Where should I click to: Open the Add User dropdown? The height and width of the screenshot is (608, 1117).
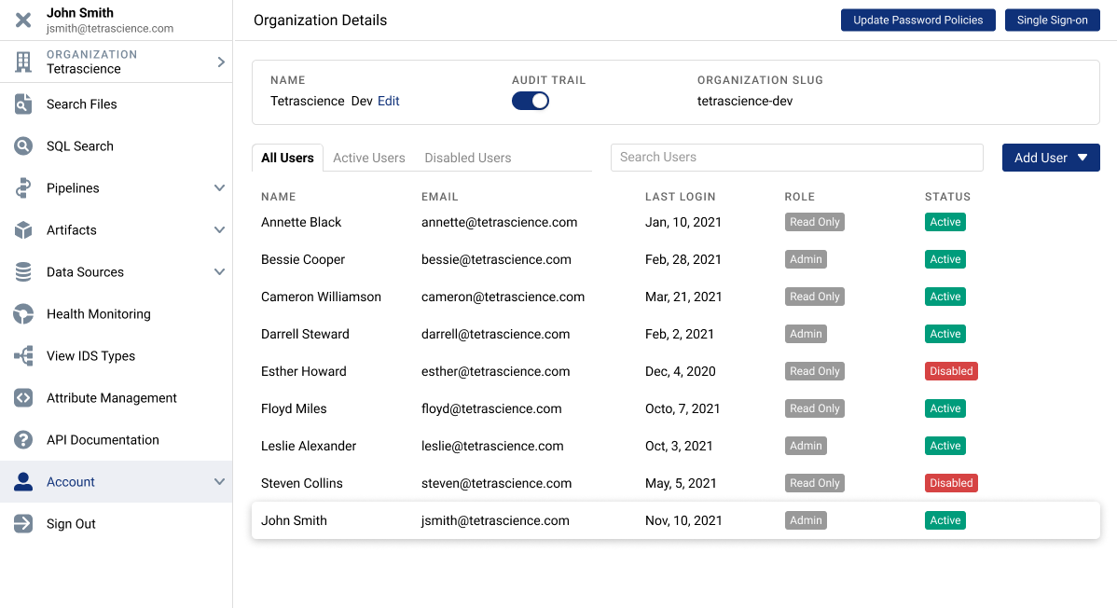click(1051, 158)
